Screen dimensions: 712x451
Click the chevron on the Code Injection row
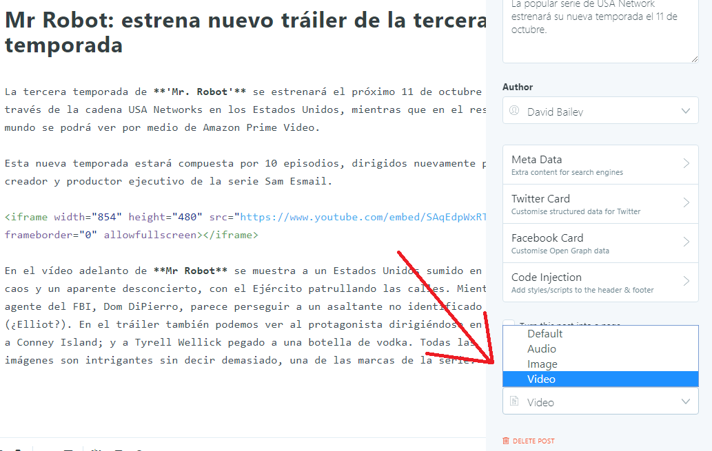[686, 281]
